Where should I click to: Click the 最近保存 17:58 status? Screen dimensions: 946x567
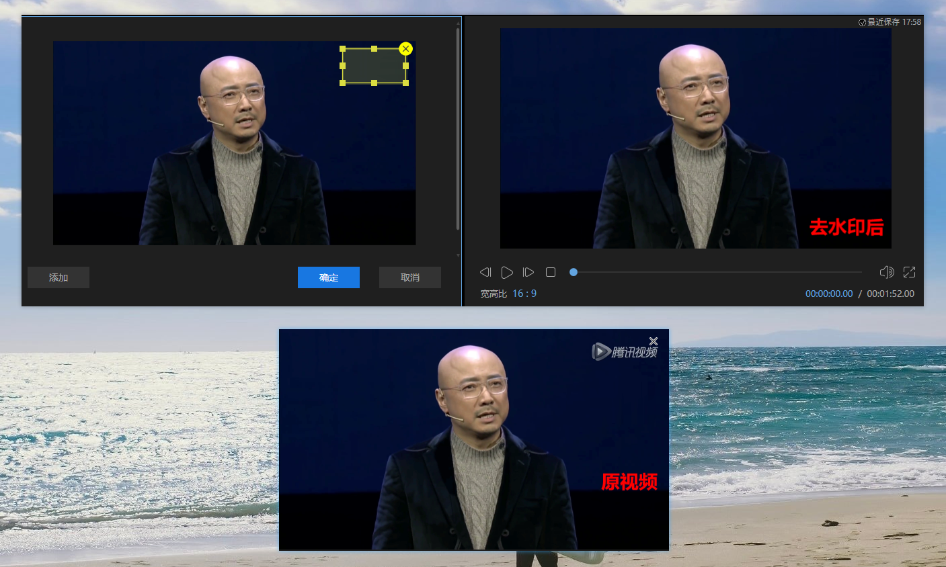pos(890,22)
